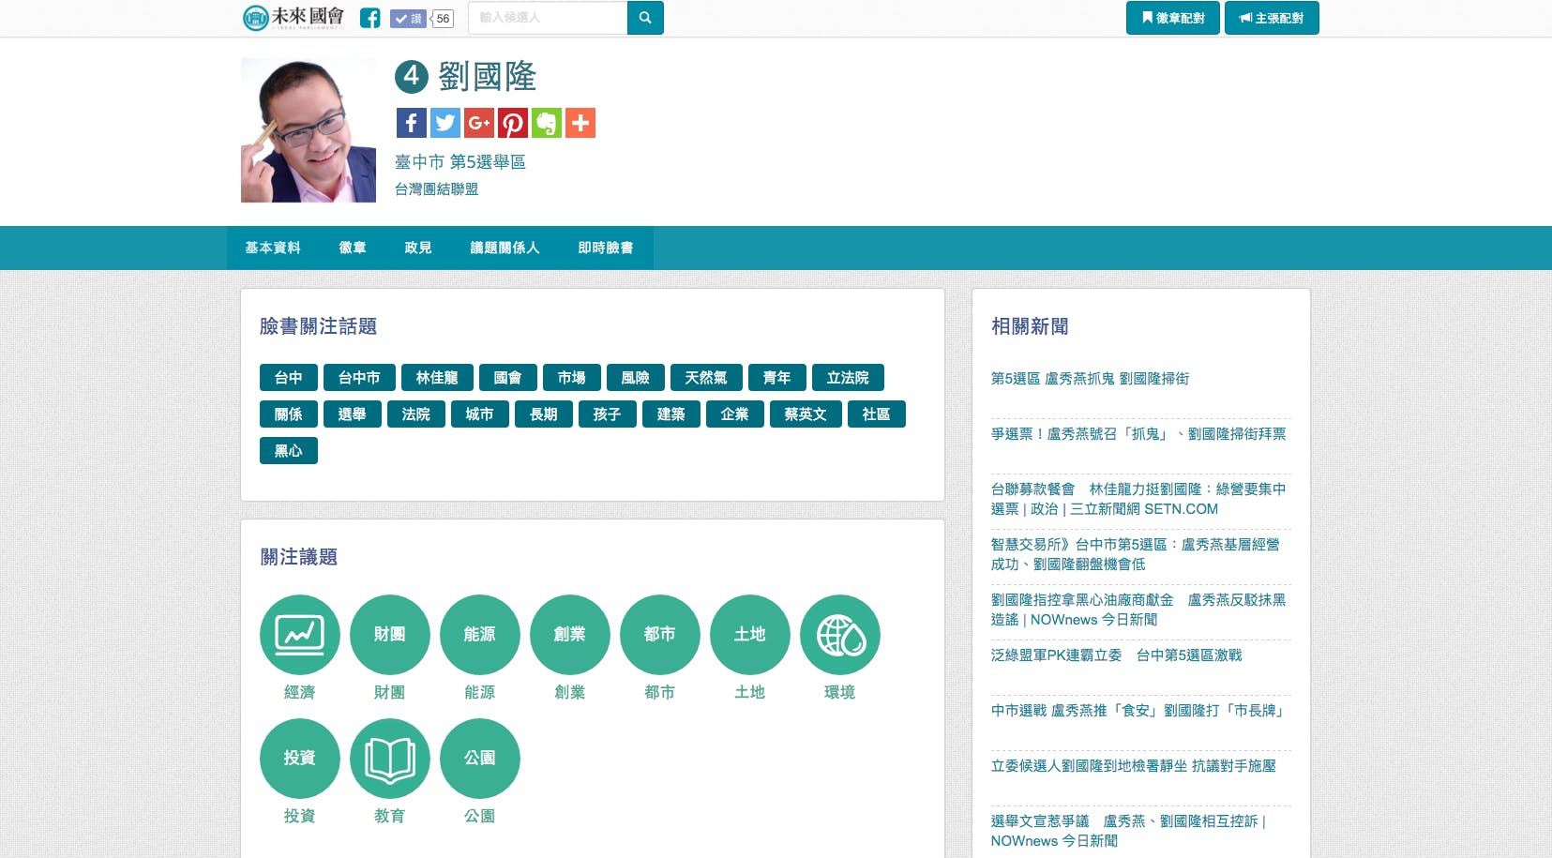Open the 即時臉書 tab

tap(606, 248)
